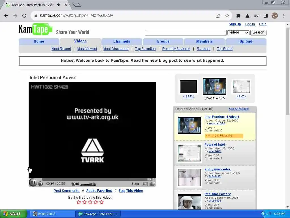Open the Videos search type dropdown
Image resolution: width=290 pixels, height=218 pixels.
(238, 32)
